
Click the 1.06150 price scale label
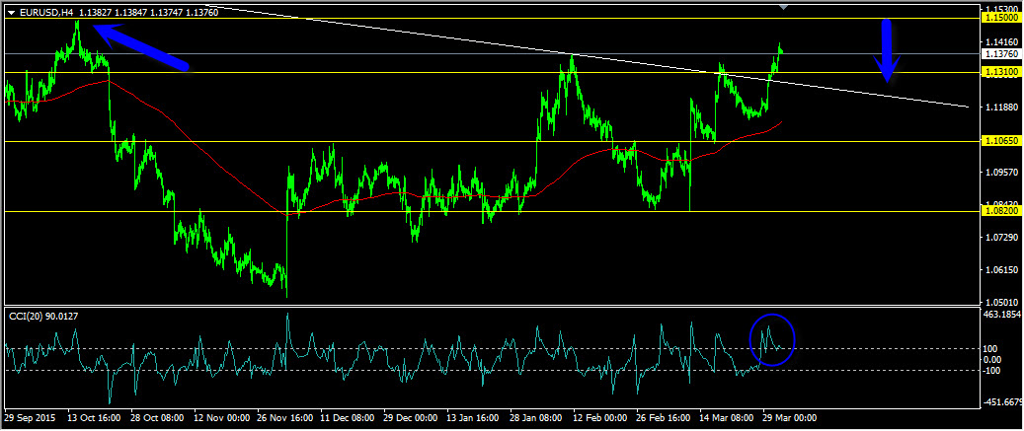point(1003,270)
